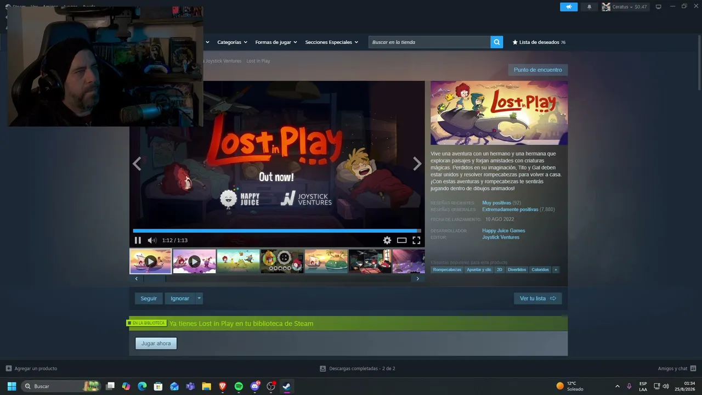Click the Lost in Play capsule image
Image resolution: width=702 pixels, height=395 pixels.
click(x=499, y=113)
